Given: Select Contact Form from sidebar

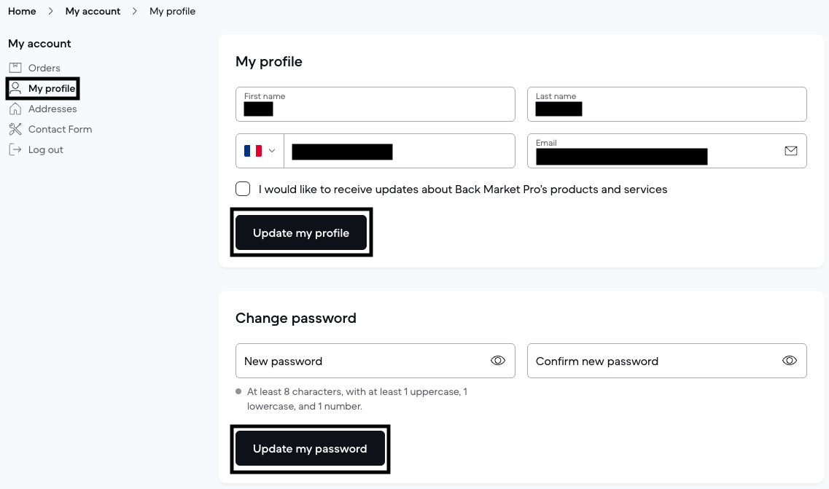Looking at the screenshot, I should click(60, 129).
